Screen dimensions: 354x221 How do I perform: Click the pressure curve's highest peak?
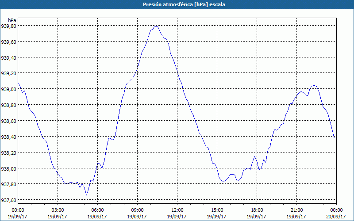[x=156, y=27]
